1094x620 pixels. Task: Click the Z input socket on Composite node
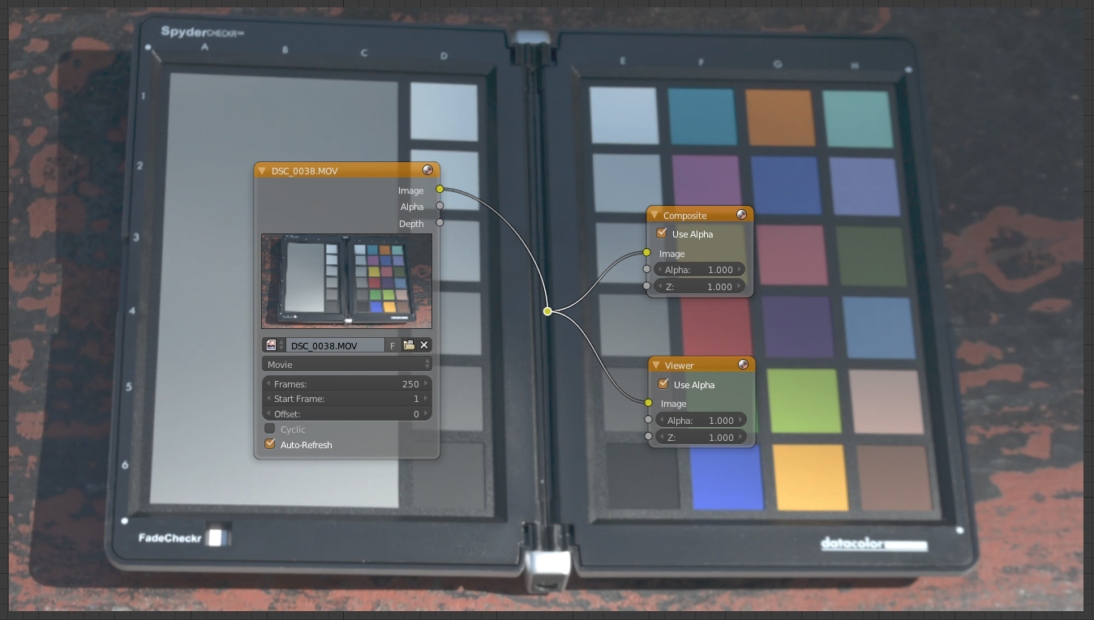646,286
